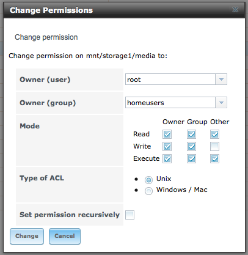Click the homeusers group field
The width and height of the screenshot is (248, 255).
(170, 103)
